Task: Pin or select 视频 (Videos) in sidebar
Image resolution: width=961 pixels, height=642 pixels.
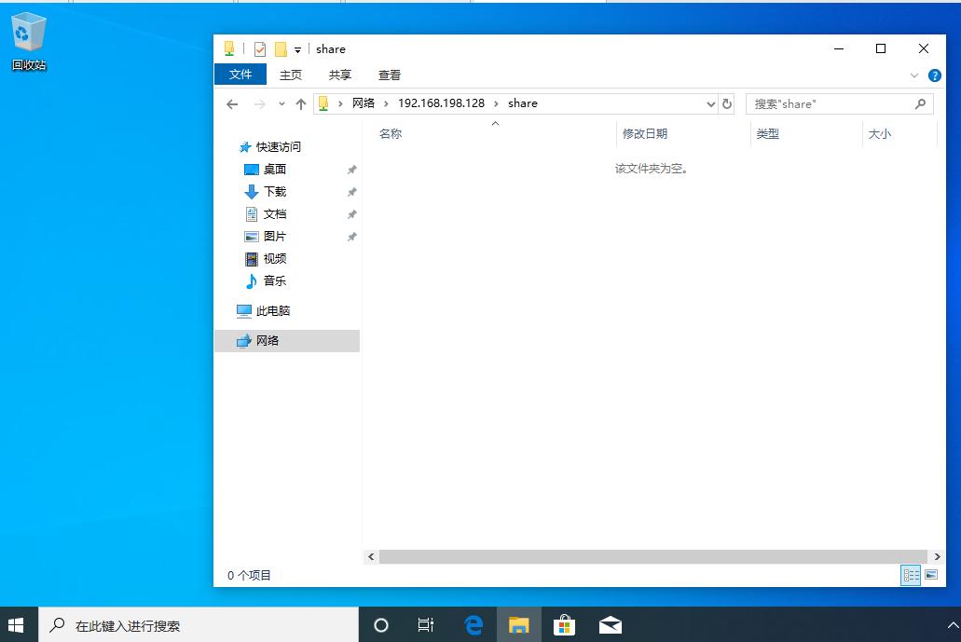Action: coord(276,258)
